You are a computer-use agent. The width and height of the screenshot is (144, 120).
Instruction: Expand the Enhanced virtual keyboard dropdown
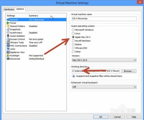104,87
